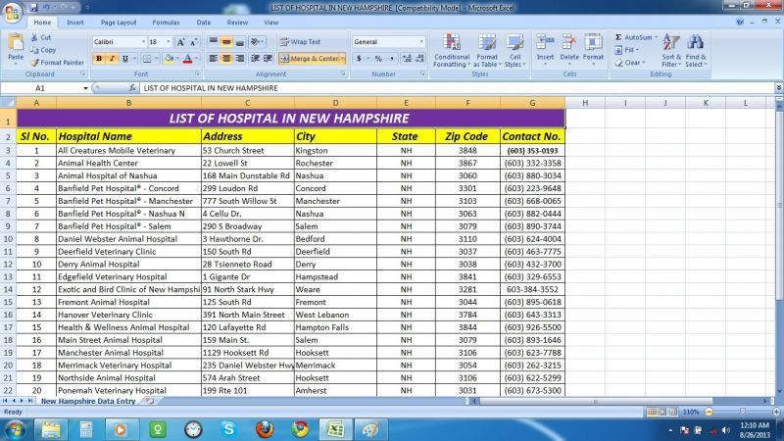Click the AutoSum sigma icon
Screen dimensions: 784x441
(x=618, y=37)
